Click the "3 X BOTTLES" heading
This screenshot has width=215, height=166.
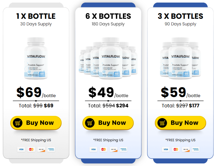(180, 16)
